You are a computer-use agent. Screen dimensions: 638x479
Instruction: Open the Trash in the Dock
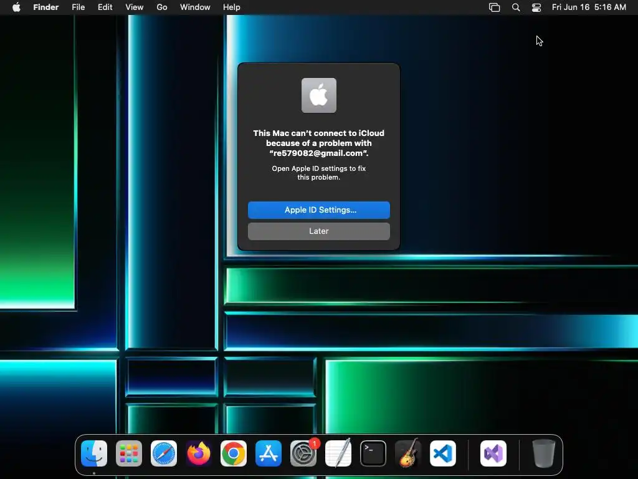(x=543, y=453)
